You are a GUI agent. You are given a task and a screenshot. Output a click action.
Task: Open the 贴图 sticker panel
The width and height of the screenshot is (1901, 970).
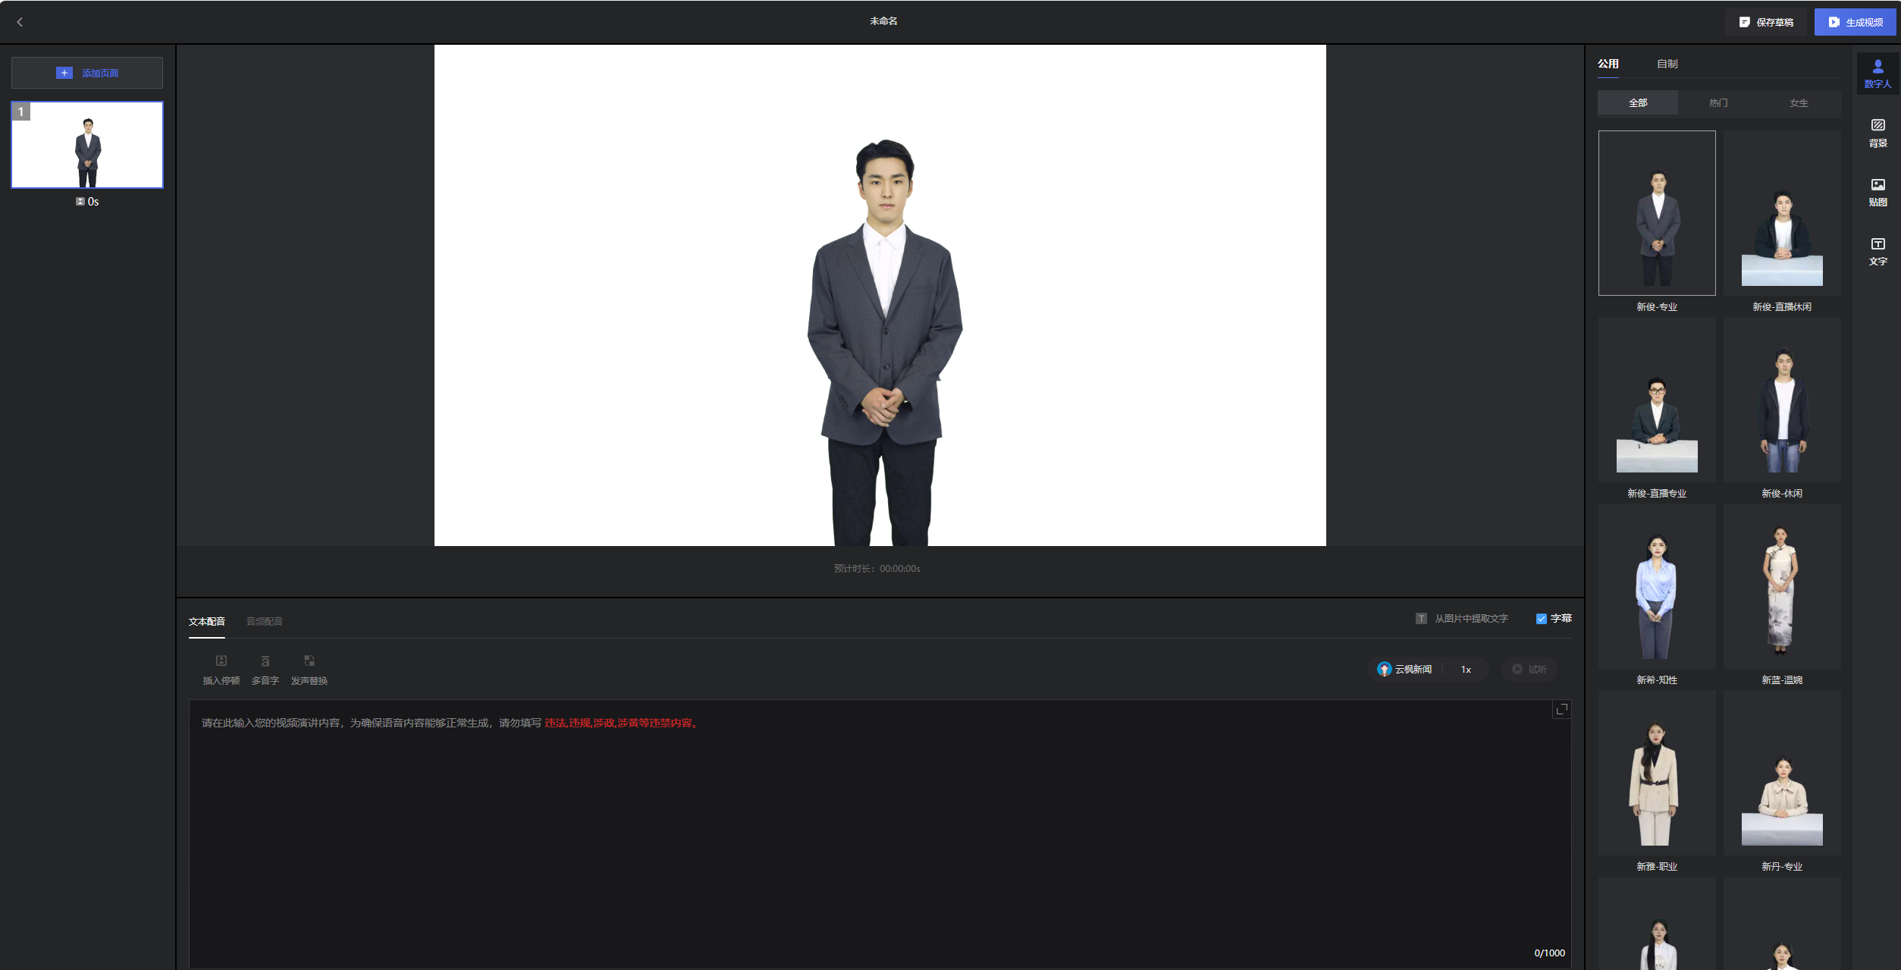(1877, 192)
